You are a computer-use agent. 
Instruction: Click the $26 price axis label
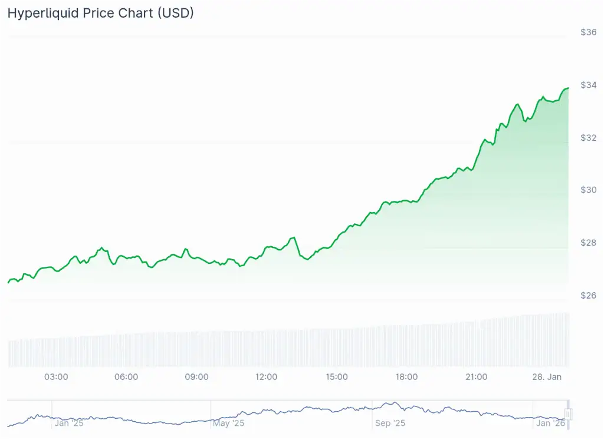point(588,295)
